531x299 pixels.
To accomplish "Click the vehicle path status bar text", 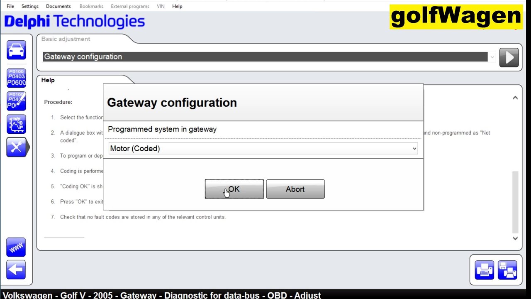I will coord(162,295).
